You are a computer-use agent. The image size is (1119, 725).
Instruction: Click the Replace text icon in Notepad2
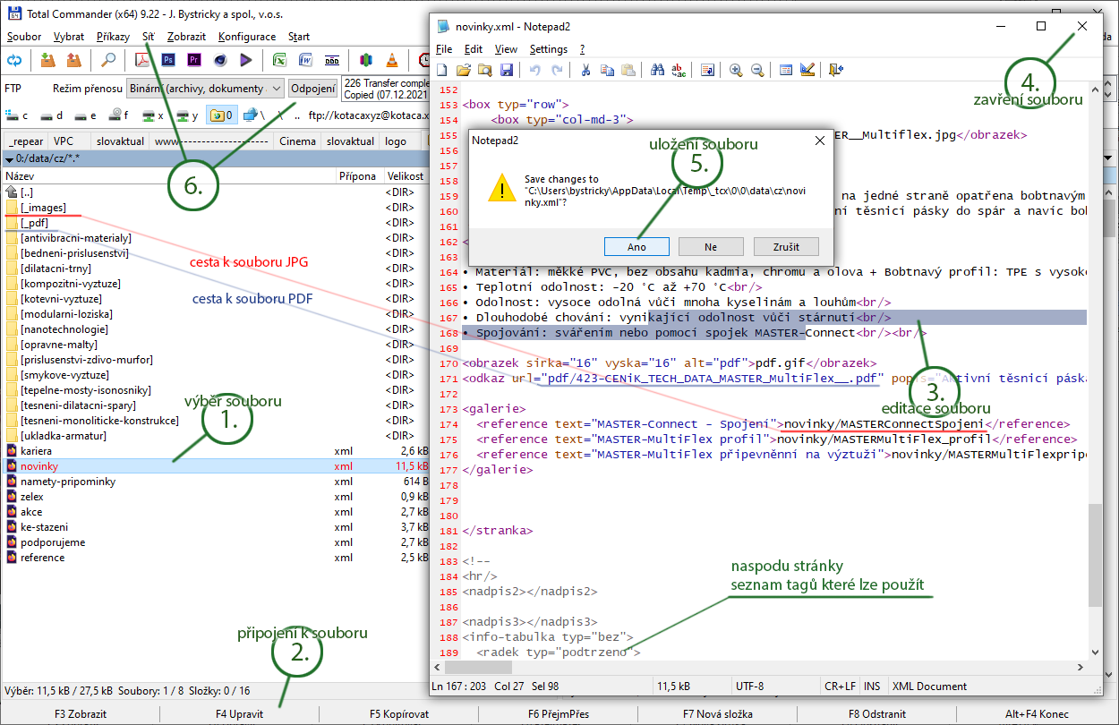click(x=679, y=70)
